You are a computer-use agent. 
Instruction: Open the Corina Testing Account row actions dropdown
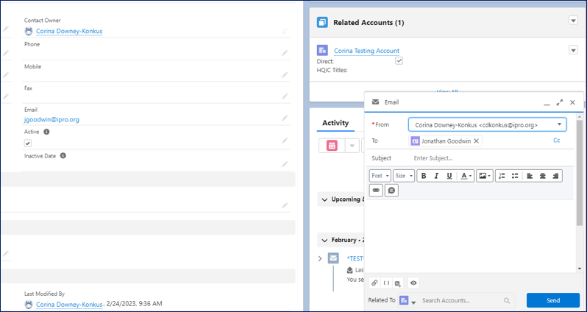tap(573, 50)
